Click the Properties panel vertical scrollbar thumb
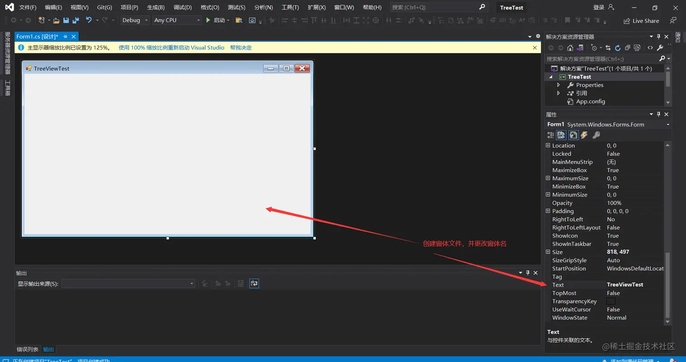The image size is (686, 362). tap(667, 285)
